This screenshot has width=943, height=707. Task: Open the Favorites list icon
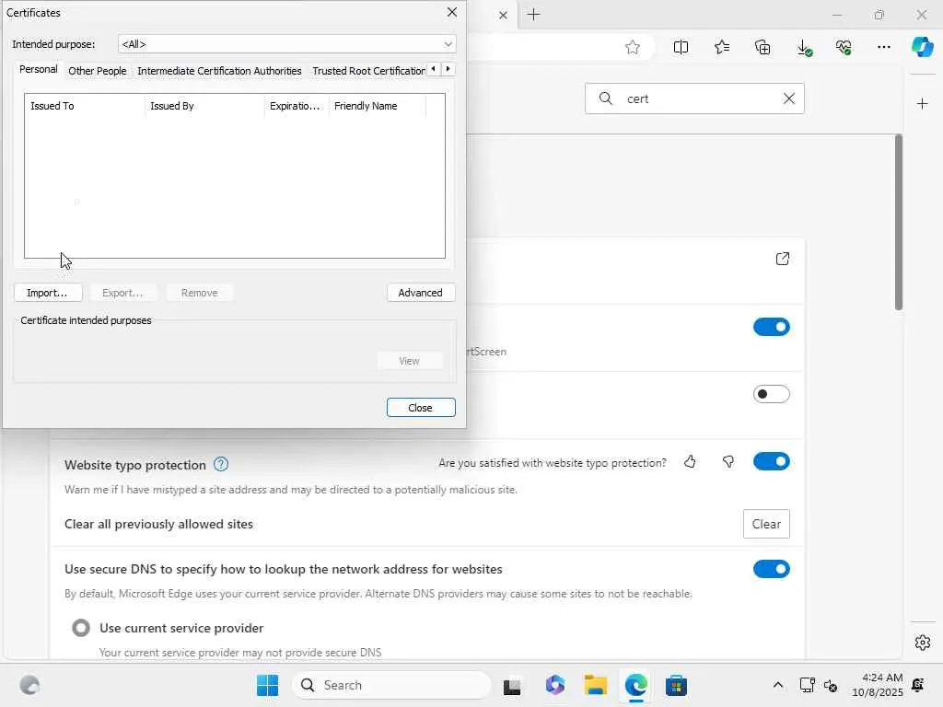pyautogui.click(x=722, y=48)
